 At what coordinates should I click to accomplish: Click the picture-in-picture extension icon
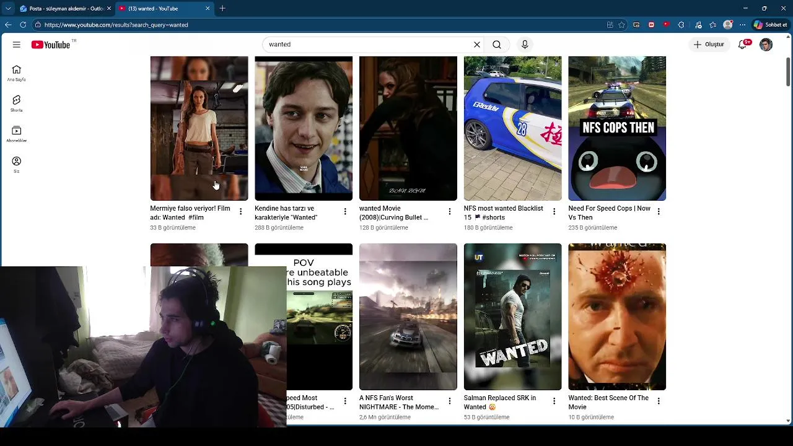click(x=636, y=25)
